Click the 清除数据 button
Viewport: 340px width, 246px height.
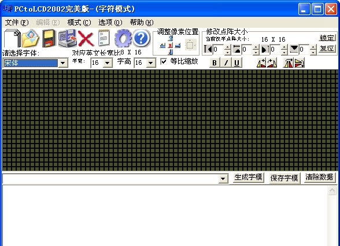319,177
